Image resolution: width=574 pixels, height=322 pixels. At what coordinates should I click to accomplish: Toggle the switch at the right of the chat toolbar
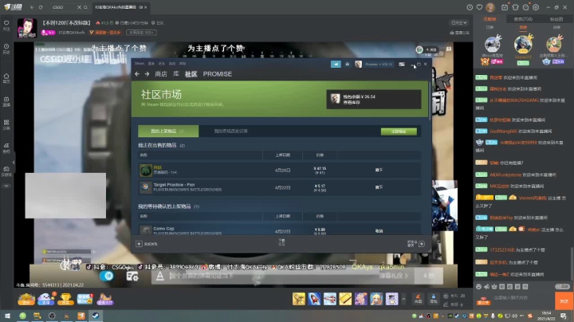[x=562, y=286]
